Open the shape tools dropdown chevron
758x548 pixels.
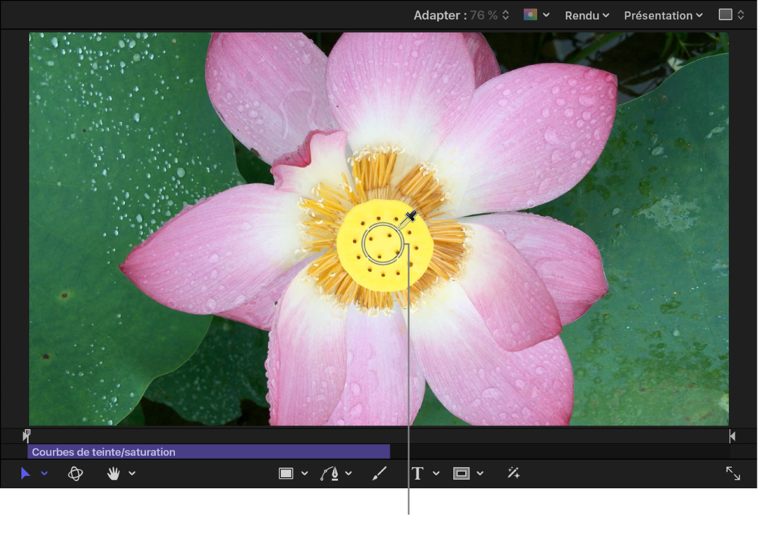[x=305, y=474]
